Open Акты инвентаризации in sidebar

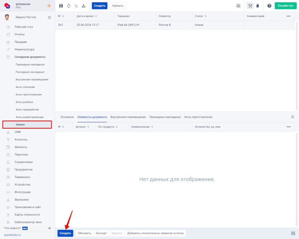coord(29,117)
